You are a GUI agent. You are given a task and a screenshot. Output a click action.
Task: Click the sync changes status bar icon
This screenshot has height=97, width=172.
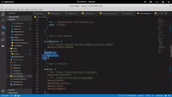click(x=12, y=96)
